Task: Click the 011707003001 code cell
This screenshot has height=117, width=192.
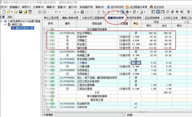Action: point(67,59)
